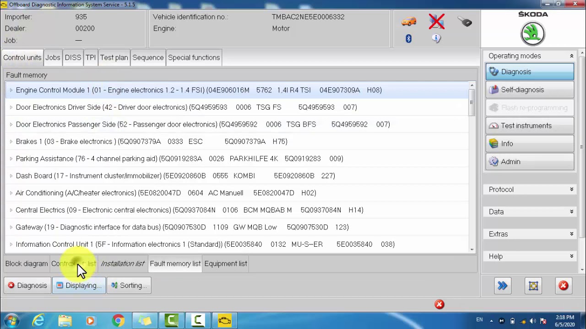Open the Sequence tab
The height and width of the screenshot is (329, 586).
[148, 58]
